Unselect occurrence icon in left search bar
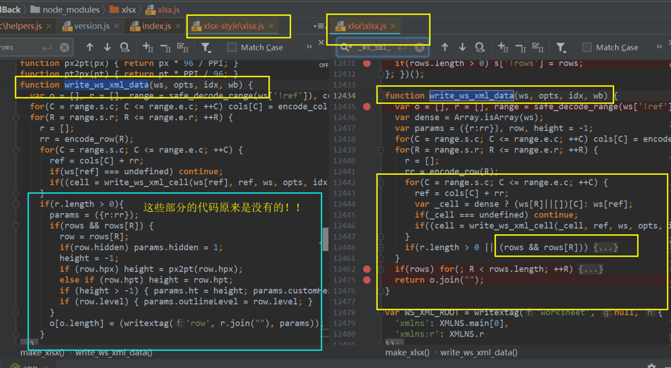This screenshot has height=368, width=671. click(166, 48)
